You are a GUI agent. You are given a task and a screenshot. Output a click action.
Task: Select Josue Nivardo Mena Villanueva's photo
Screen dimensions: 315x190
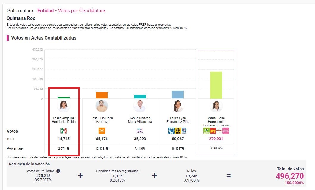click(x=140, y=106)
